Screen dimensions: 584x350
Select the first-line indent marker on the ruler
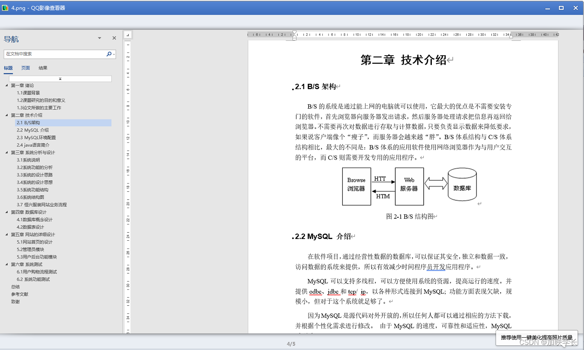coord(295,33)
